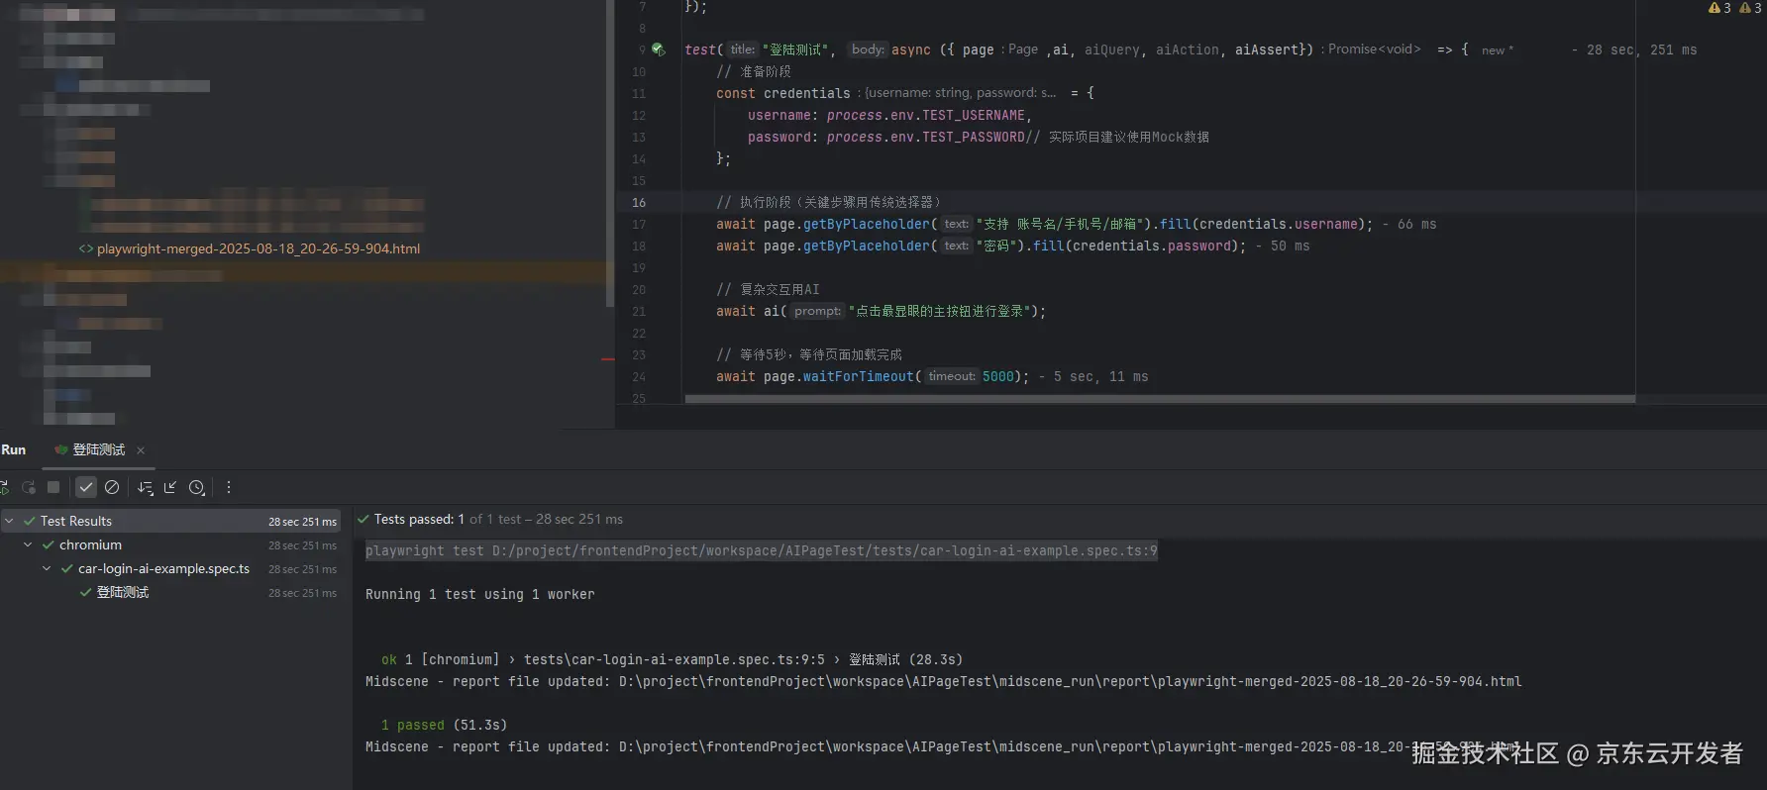Click the green check icon beside Test Results
This screenshot has width=1767, height=790.
coord(30,521)
